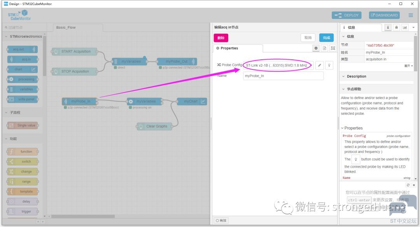The height and width of the screenshot is (227, 420).
Task: Click the refresh tip icon
Action: point(408,185)
